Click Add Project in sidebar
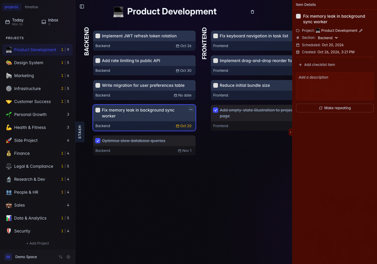Viewport: 377px width, 264px height. tap(37, 243)
